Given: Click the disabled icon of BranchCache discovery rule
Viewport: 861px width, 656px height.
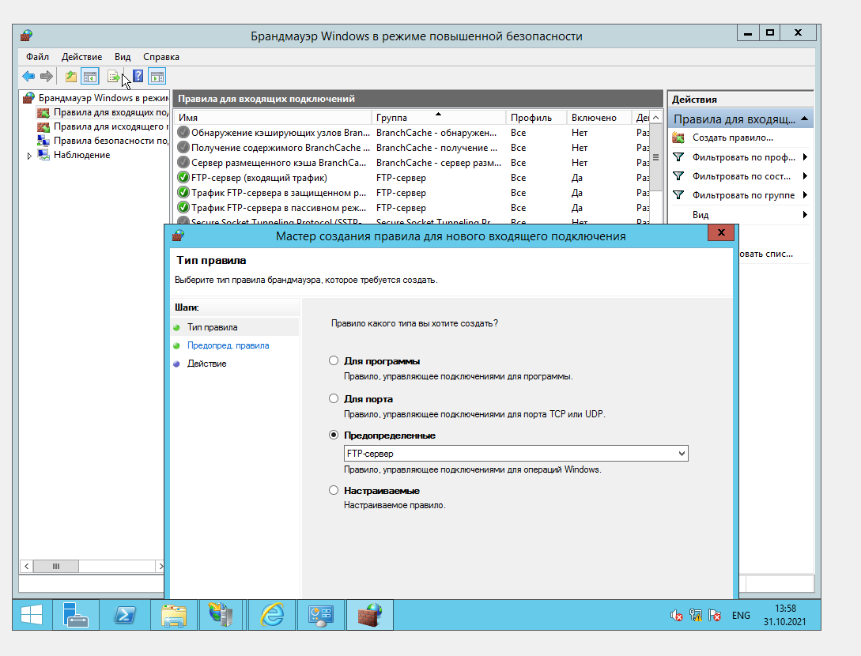Looking at the screenshot, I should 183,132.
